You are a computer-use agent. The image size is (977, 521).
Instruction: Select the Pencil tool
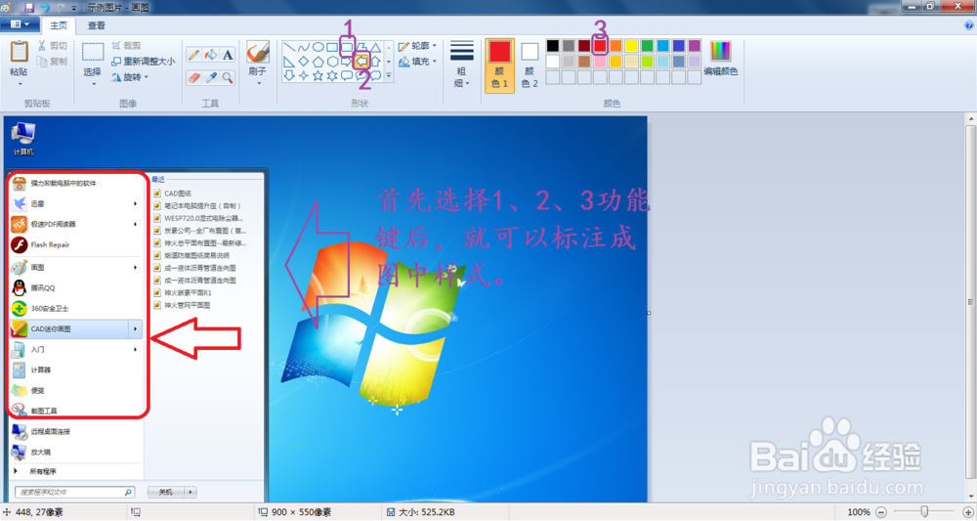pos(193,55)
